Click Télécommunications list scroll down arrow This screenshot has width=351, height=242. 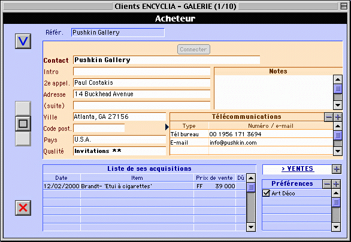pos(338,151)
